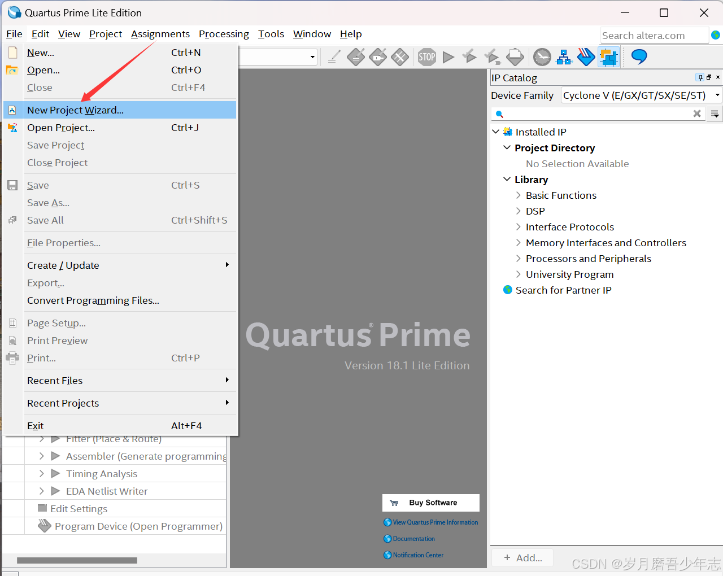Collapse the Installed IP tree node

click(495, 132)
